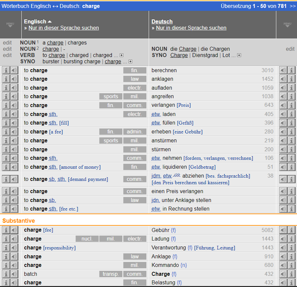Play English audio in 'anstürmen' row
Viewport: 297px width, 287px height.
tap(14, 140)
